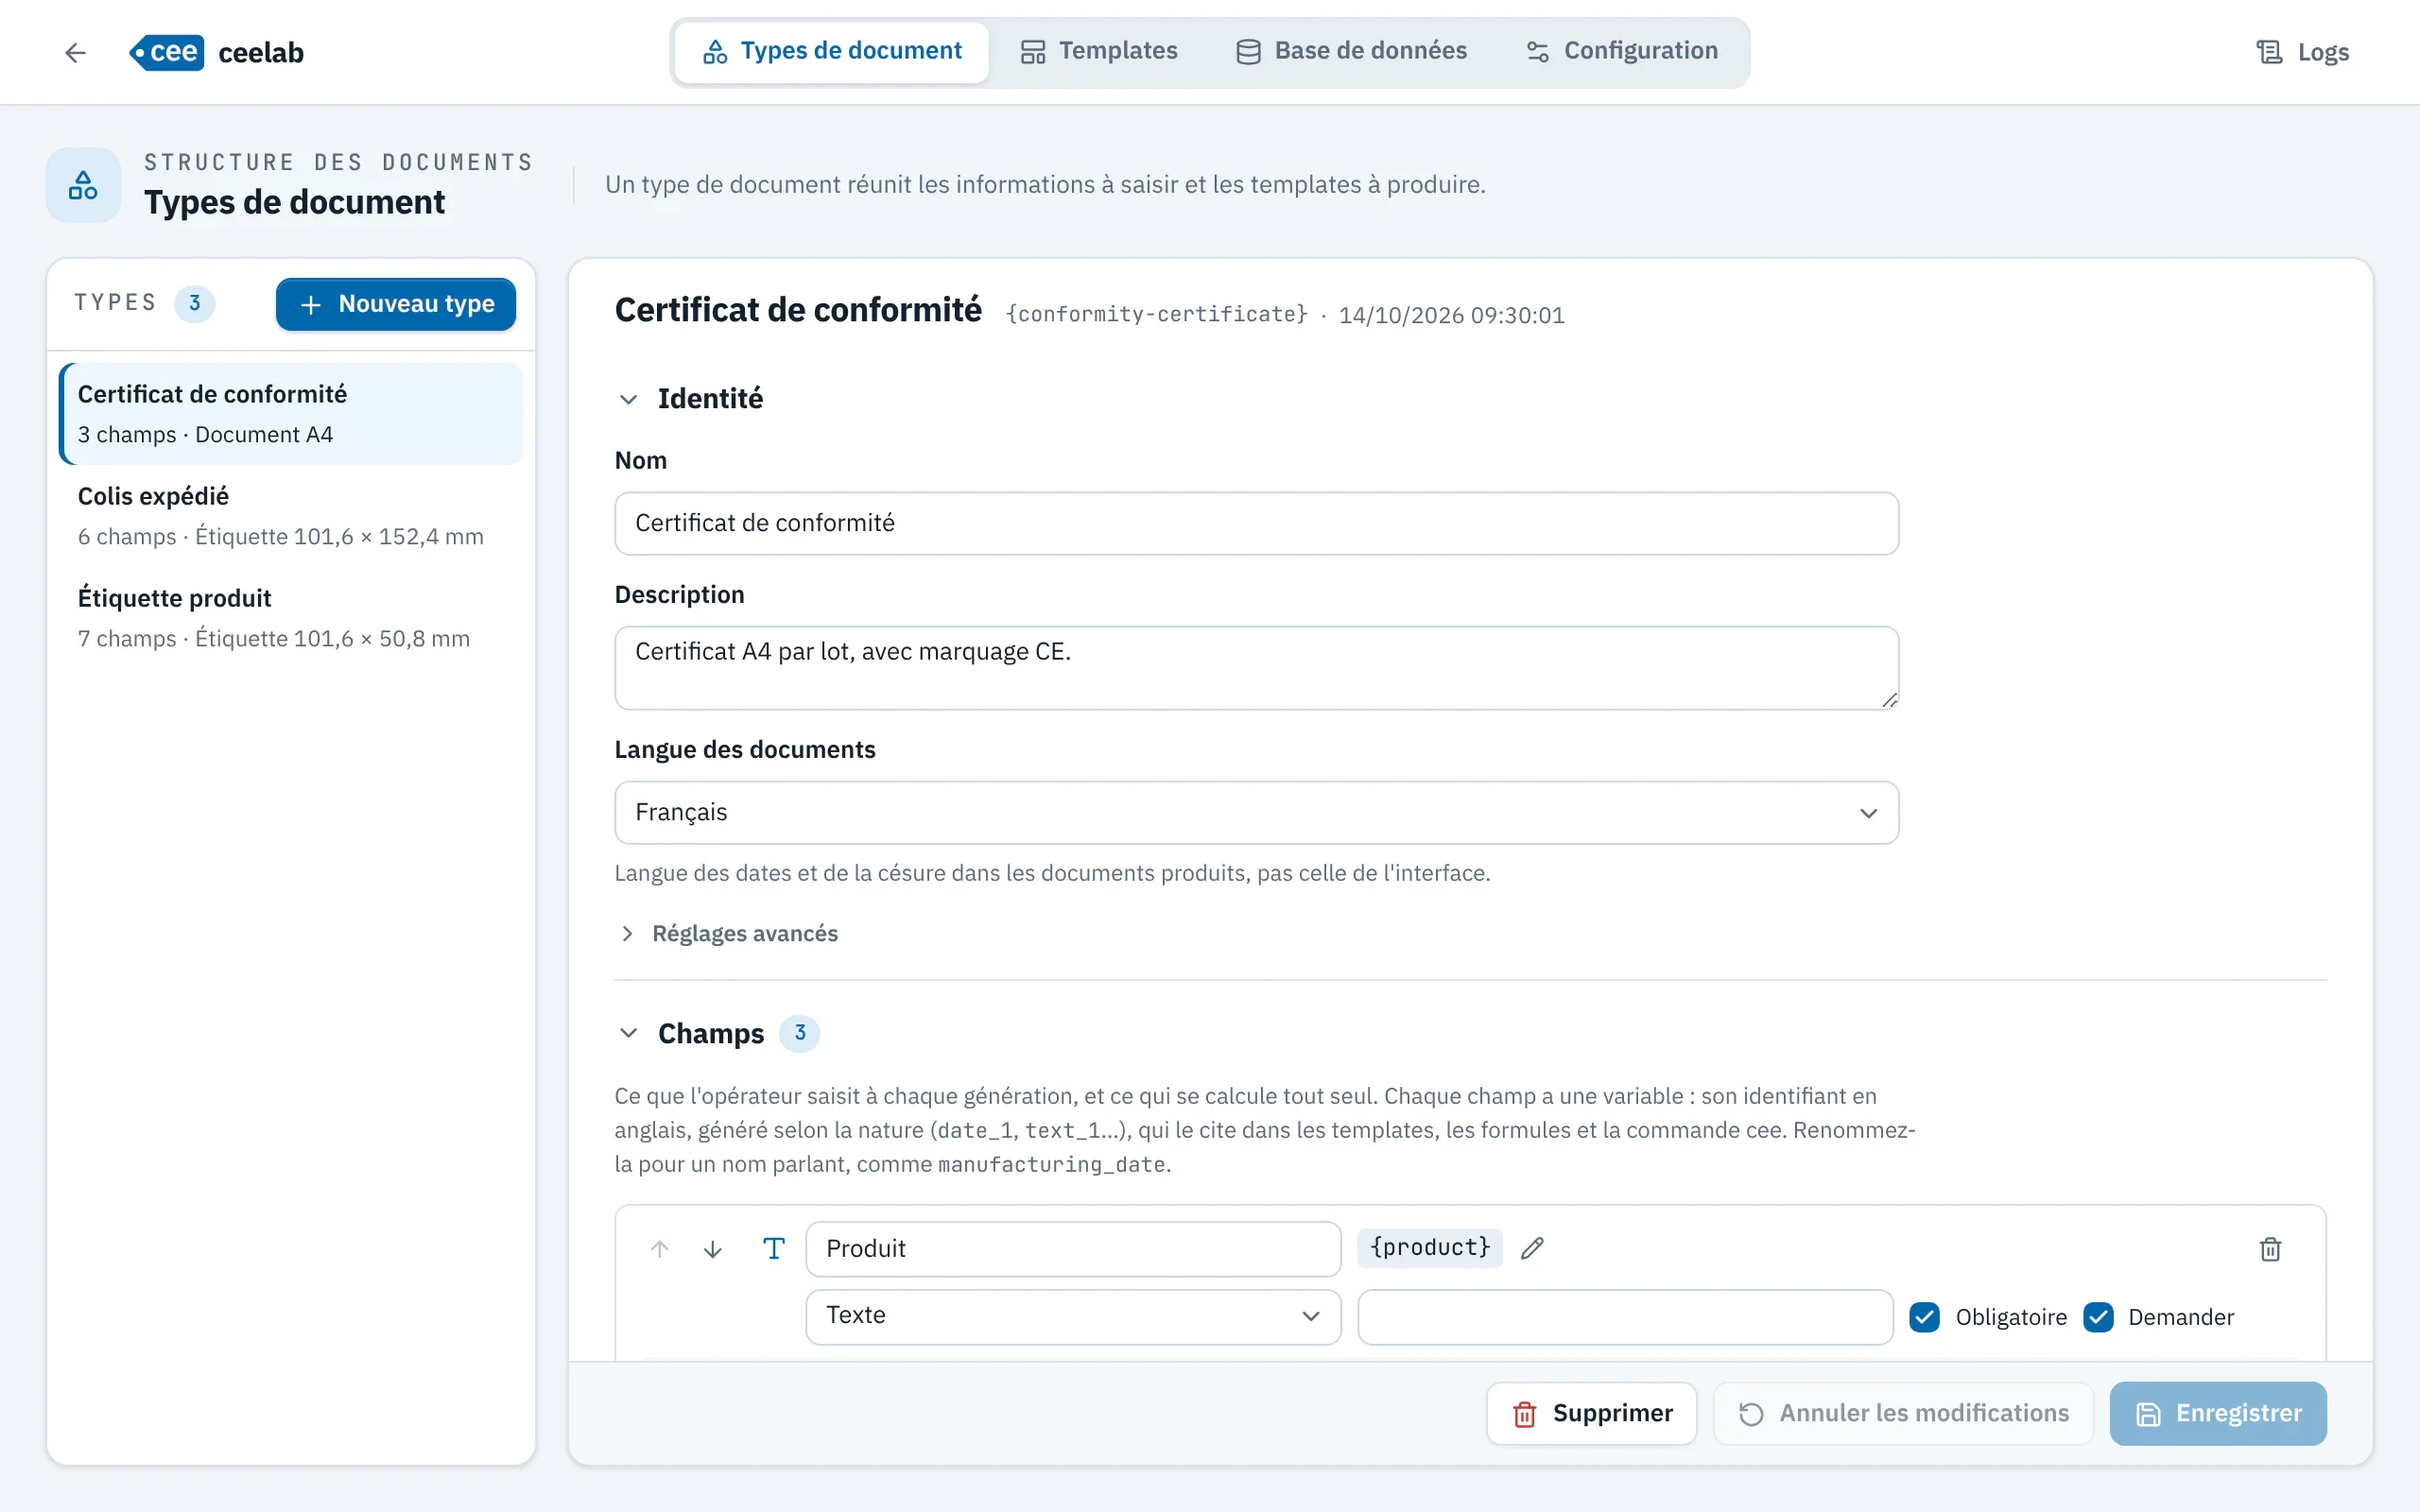Click the ceelab brand name
The image size is (2420, 1512).
261,52
